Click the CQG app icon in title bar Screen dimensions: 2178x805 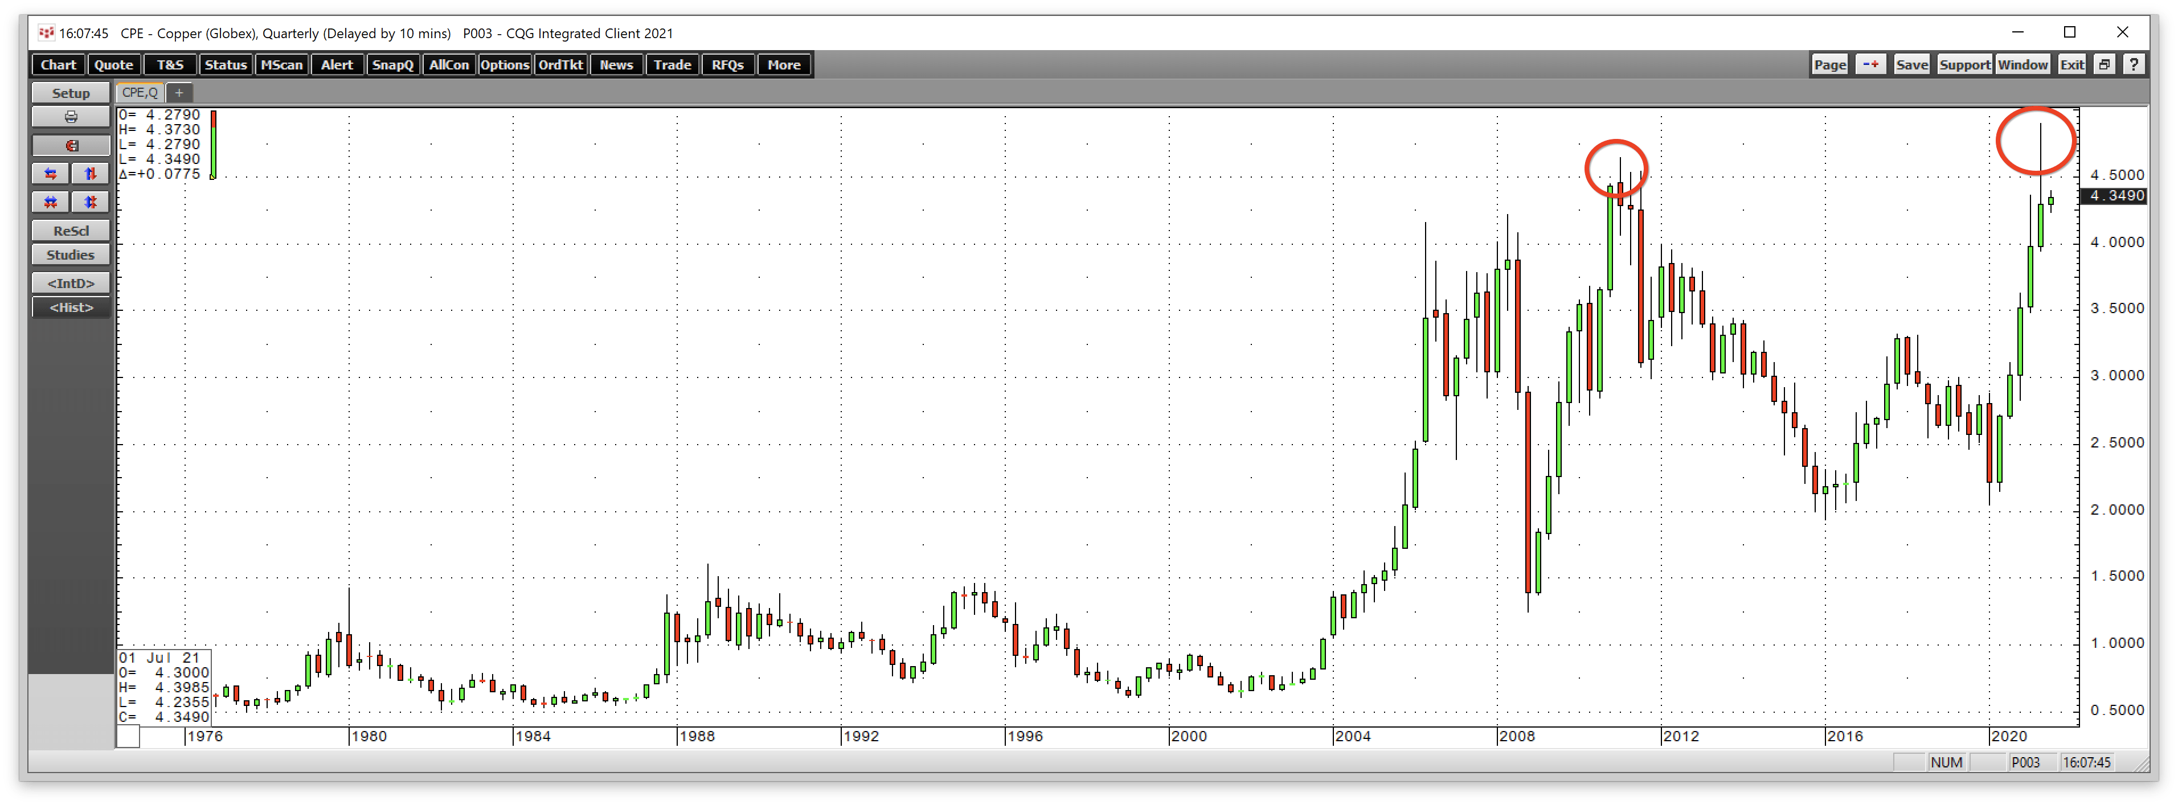[x=47, y=33]
